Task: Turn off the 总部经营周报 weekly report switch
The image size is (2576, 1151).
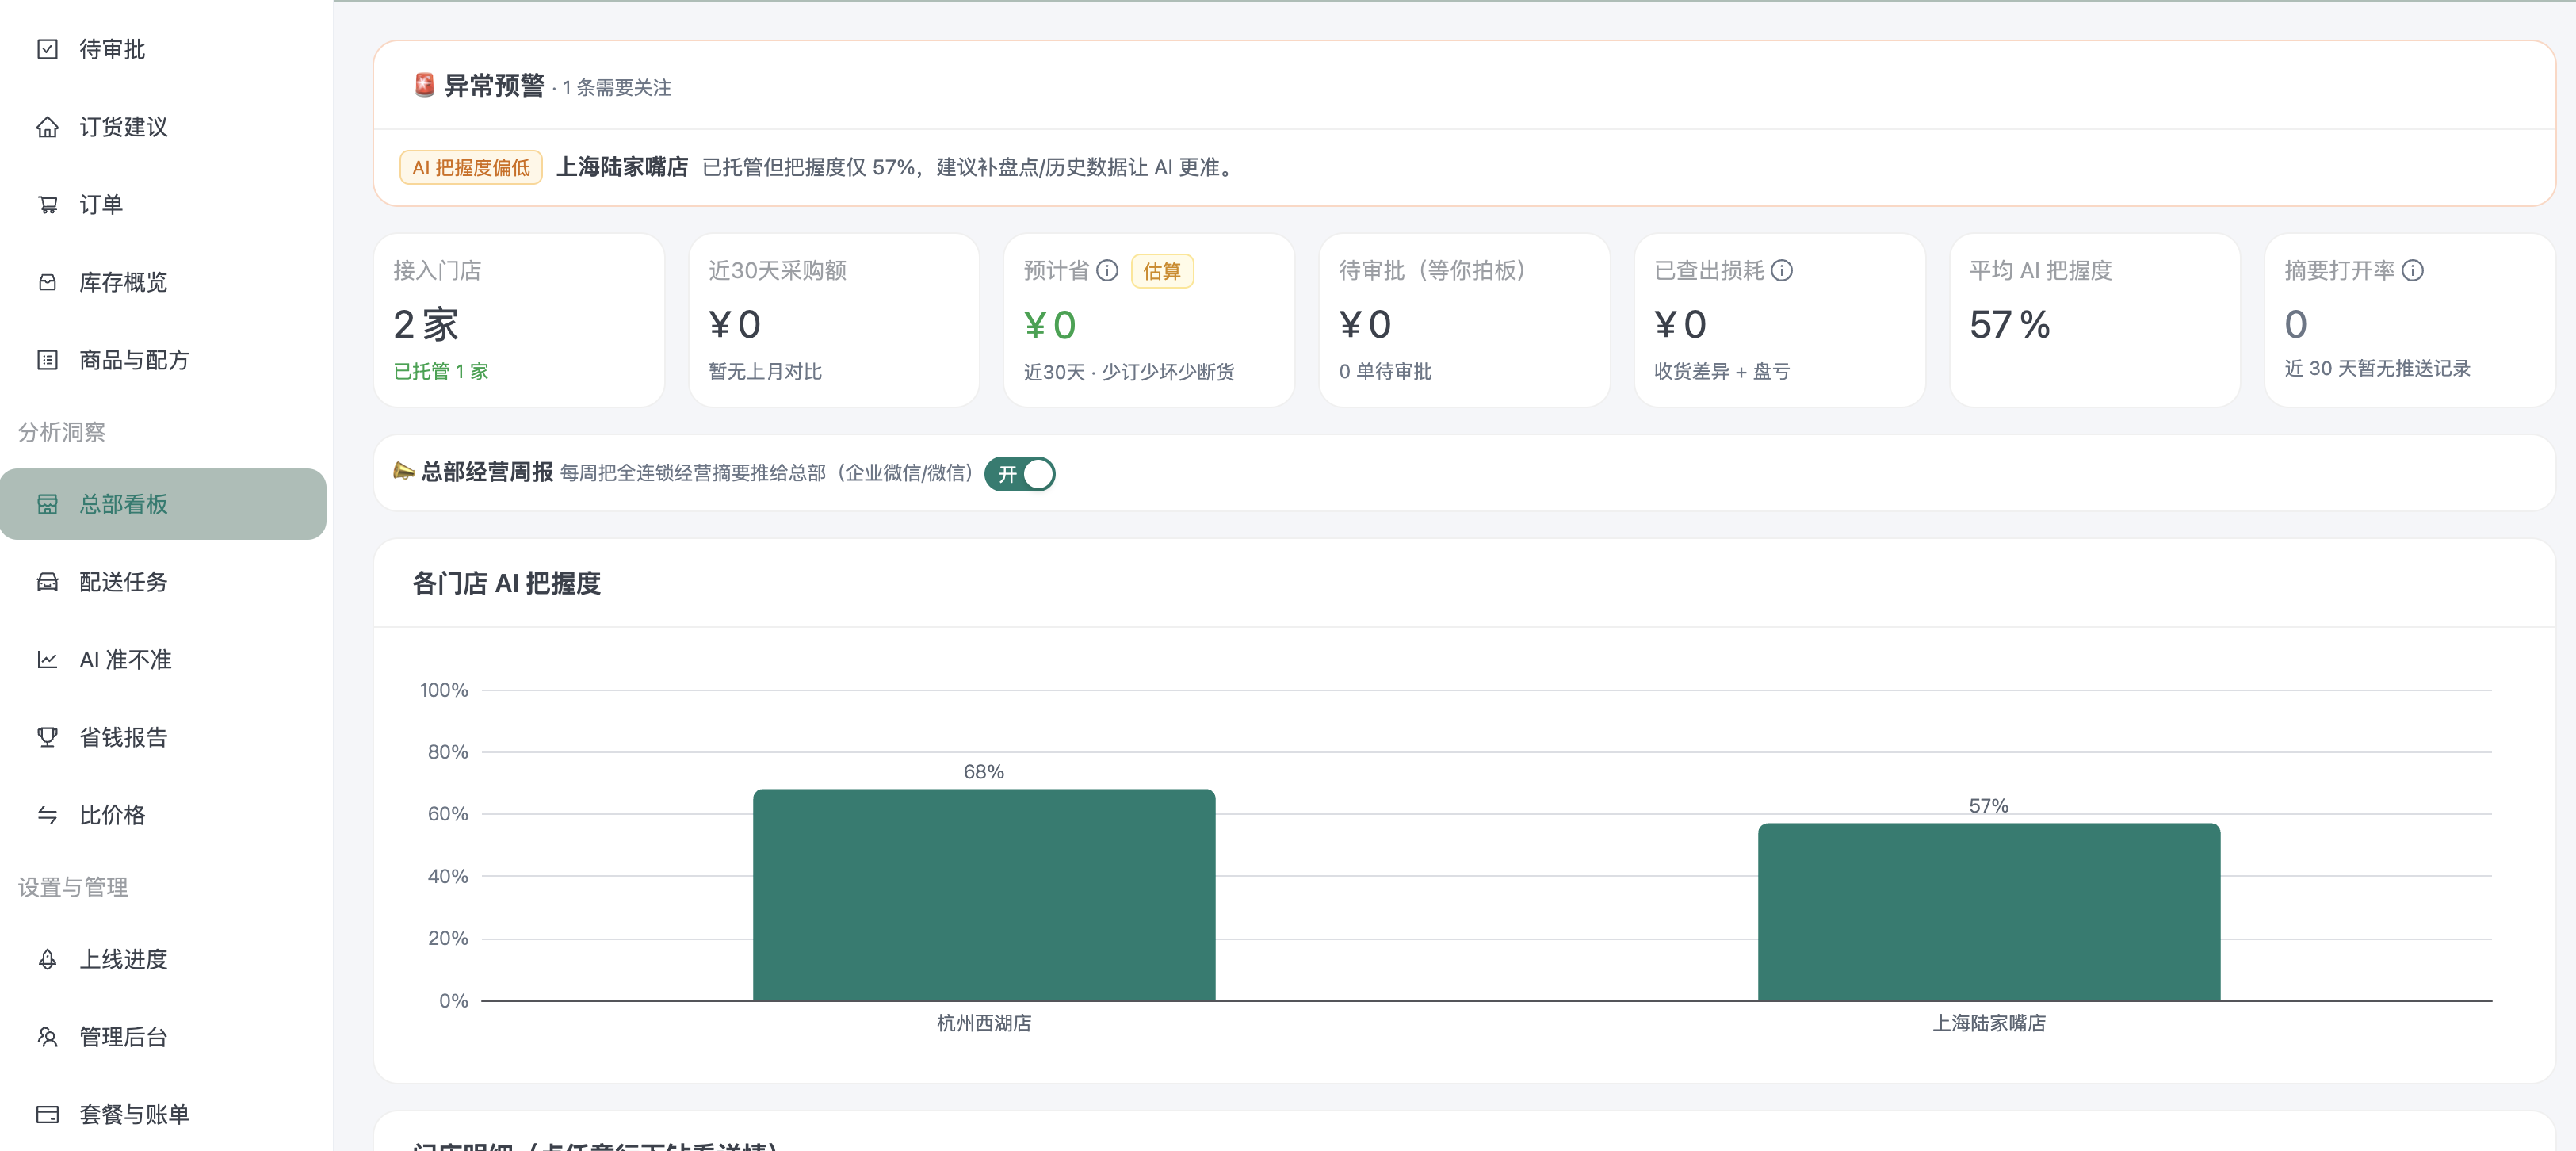Action: click(1019, 474)
